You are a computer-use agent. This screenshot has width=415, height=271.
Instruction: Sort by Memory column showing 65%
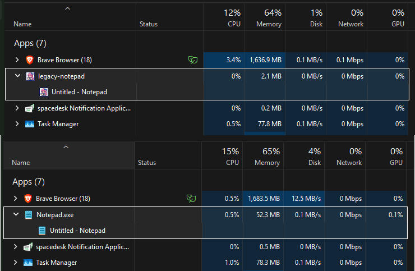[266, 157]
